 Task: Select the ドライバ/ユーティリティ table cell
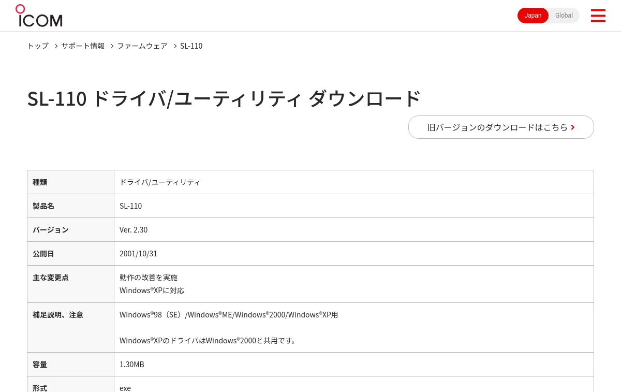coord(354,182)
